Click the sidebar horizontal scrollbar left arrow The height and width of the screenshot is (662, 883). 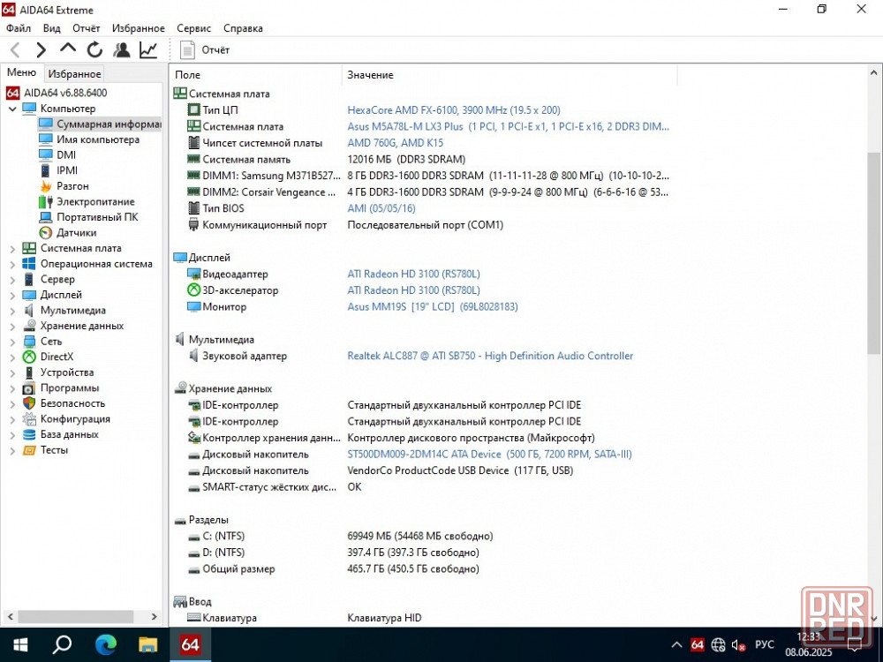[10, 617]
